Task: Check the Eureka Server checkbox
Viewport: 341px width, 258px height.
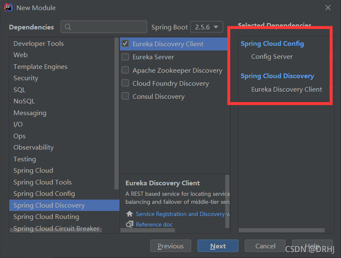Action: pos(125,57)
